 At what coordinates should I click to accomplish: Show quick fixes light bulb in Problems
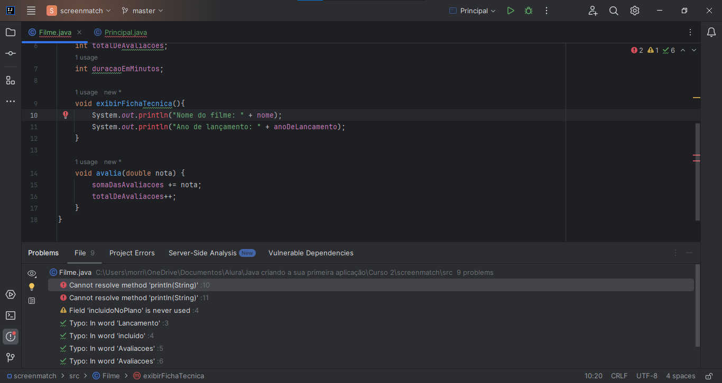32,286
